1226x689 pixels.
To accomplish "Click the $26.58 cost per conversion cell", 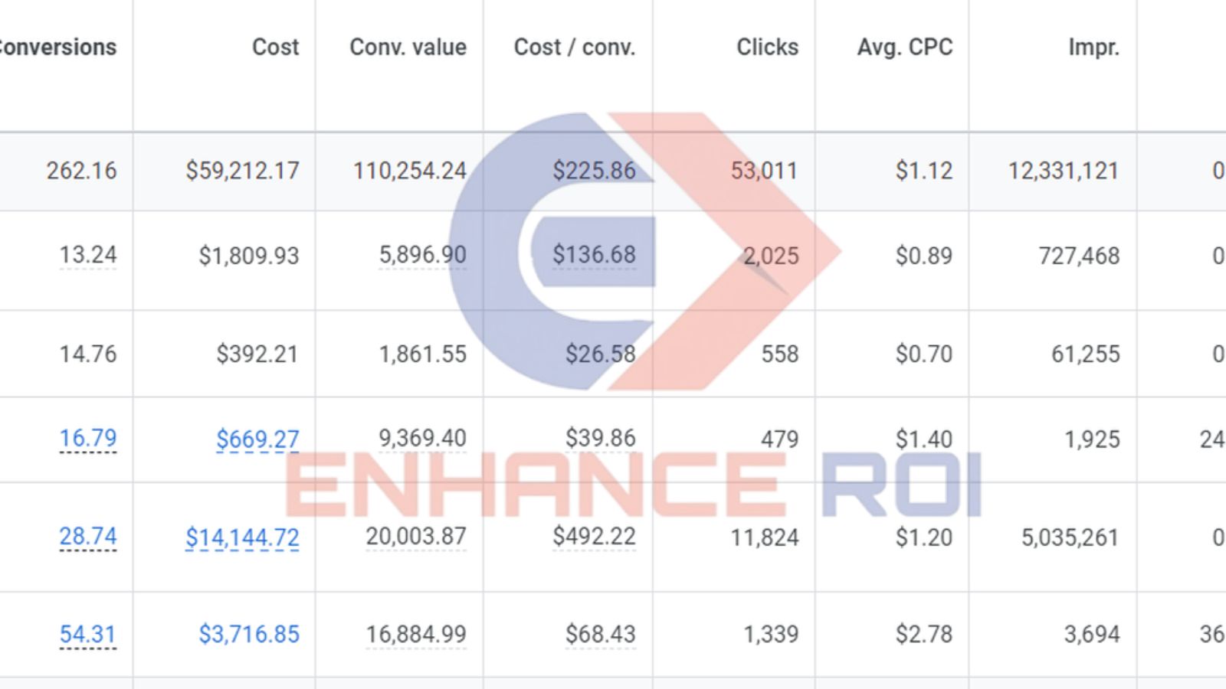I will (601, 354).
